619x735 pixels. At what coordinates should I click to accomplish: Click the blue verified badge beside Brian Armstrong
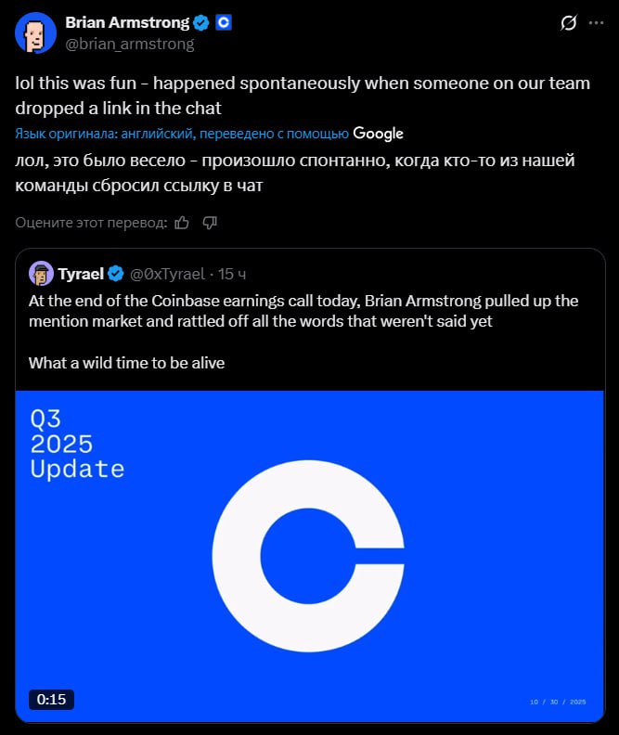[x=200, y=22]
